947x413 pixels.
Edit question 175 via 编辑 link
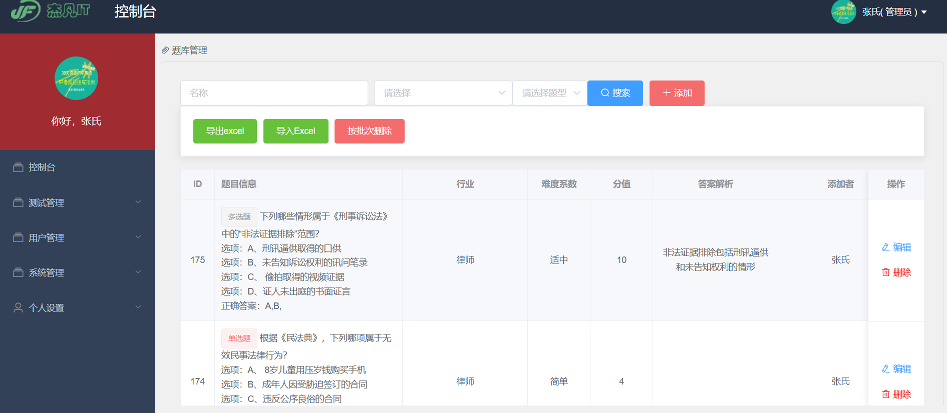pos(896,247)
